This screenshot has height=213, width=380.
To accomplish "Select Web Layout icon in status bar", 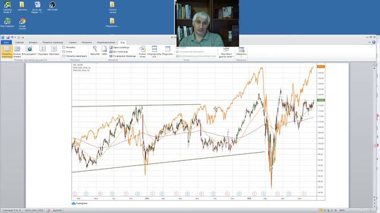I will 328,211.
